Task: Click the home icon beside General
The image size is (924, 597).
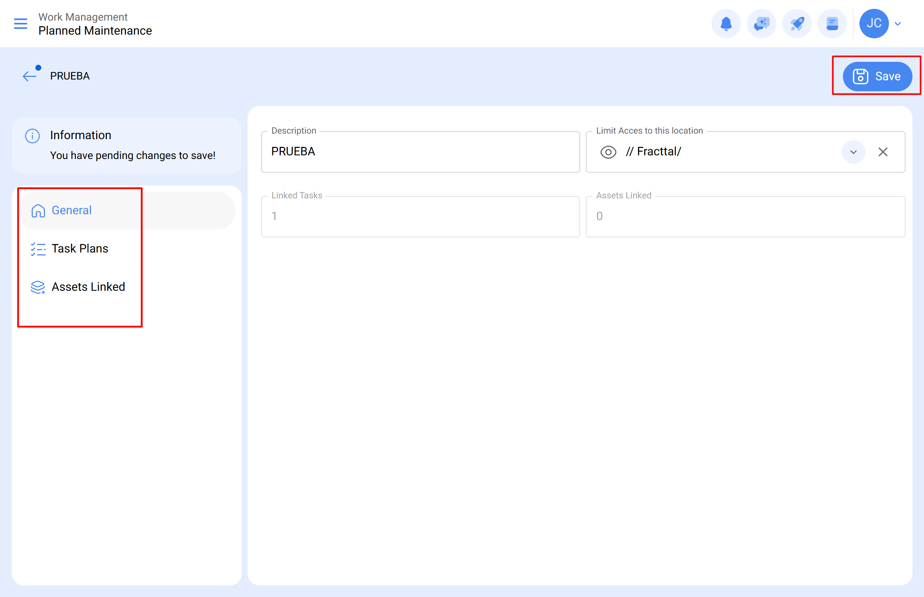Action: pos(38,211)
